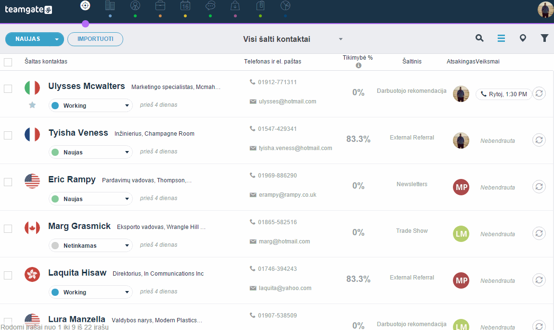
Task: Toggle the star for Ulysses Mcwalters
Action: point(32,105)
